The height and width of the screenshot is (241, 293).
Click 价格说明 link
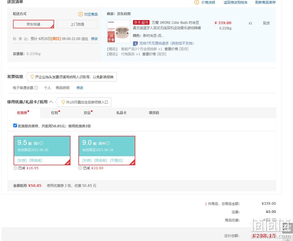click(208, 3)
